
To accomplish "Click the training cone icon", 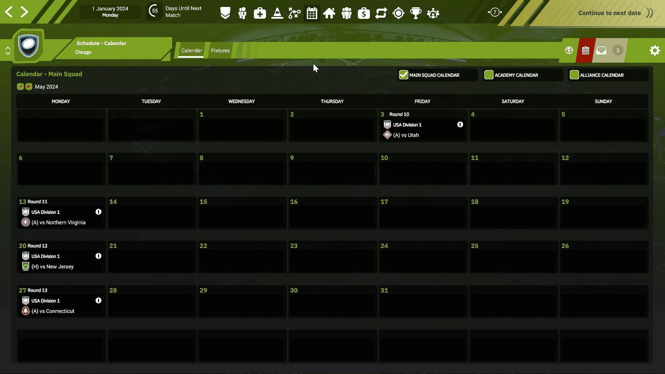I will coord(277,13).
